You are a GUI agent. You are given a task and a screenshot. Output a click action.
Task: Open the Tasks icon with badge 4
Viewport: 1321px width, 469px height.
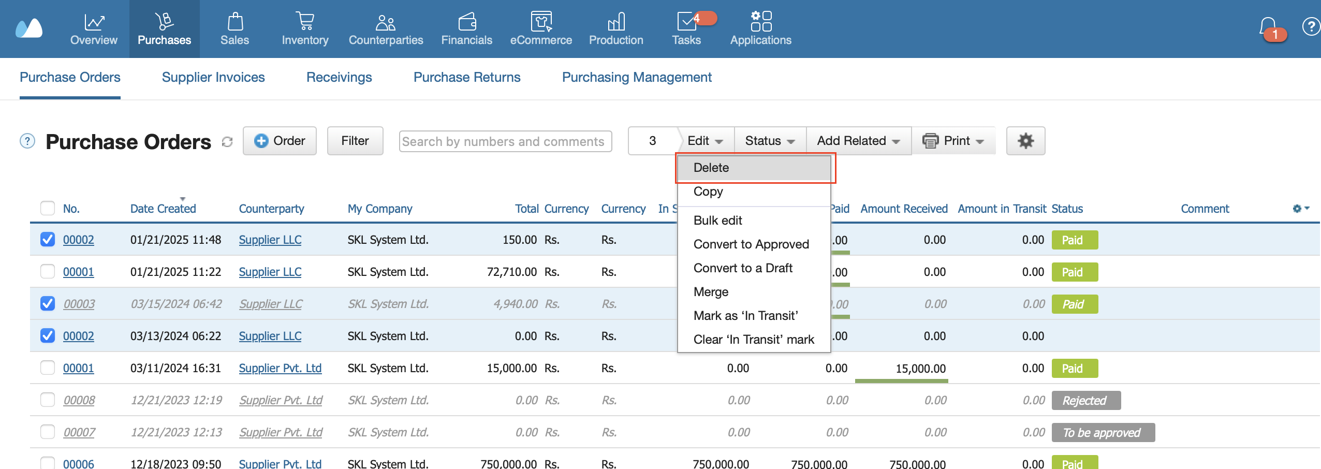(x=687, y=22)
